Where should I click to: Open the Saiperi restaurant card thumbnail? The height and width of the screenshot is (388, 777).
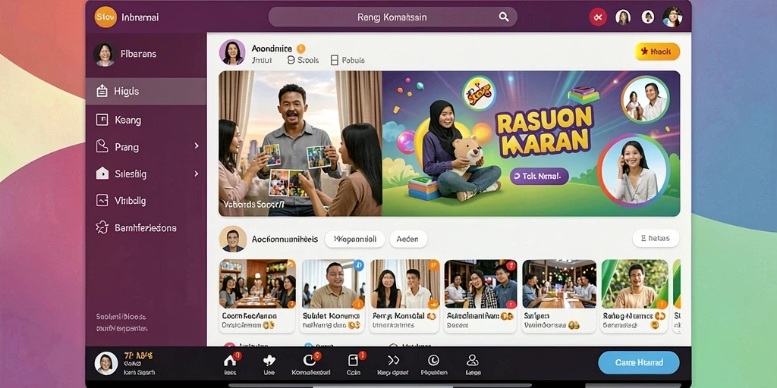pos(559,283)
